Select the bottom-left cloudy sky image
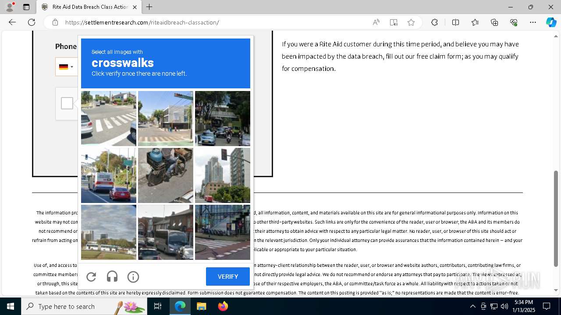Screen dimensions: 561x315 coord(109,232)
